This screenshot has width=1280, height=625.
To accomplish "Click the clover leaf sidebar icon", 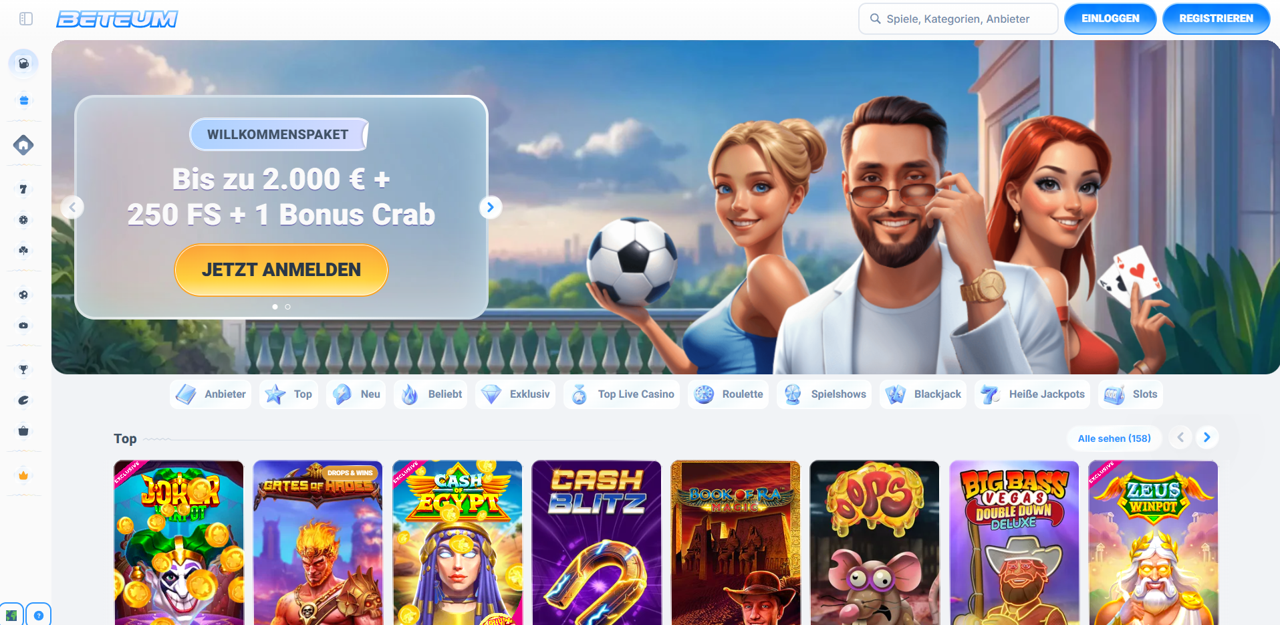I will coord(23,251).
